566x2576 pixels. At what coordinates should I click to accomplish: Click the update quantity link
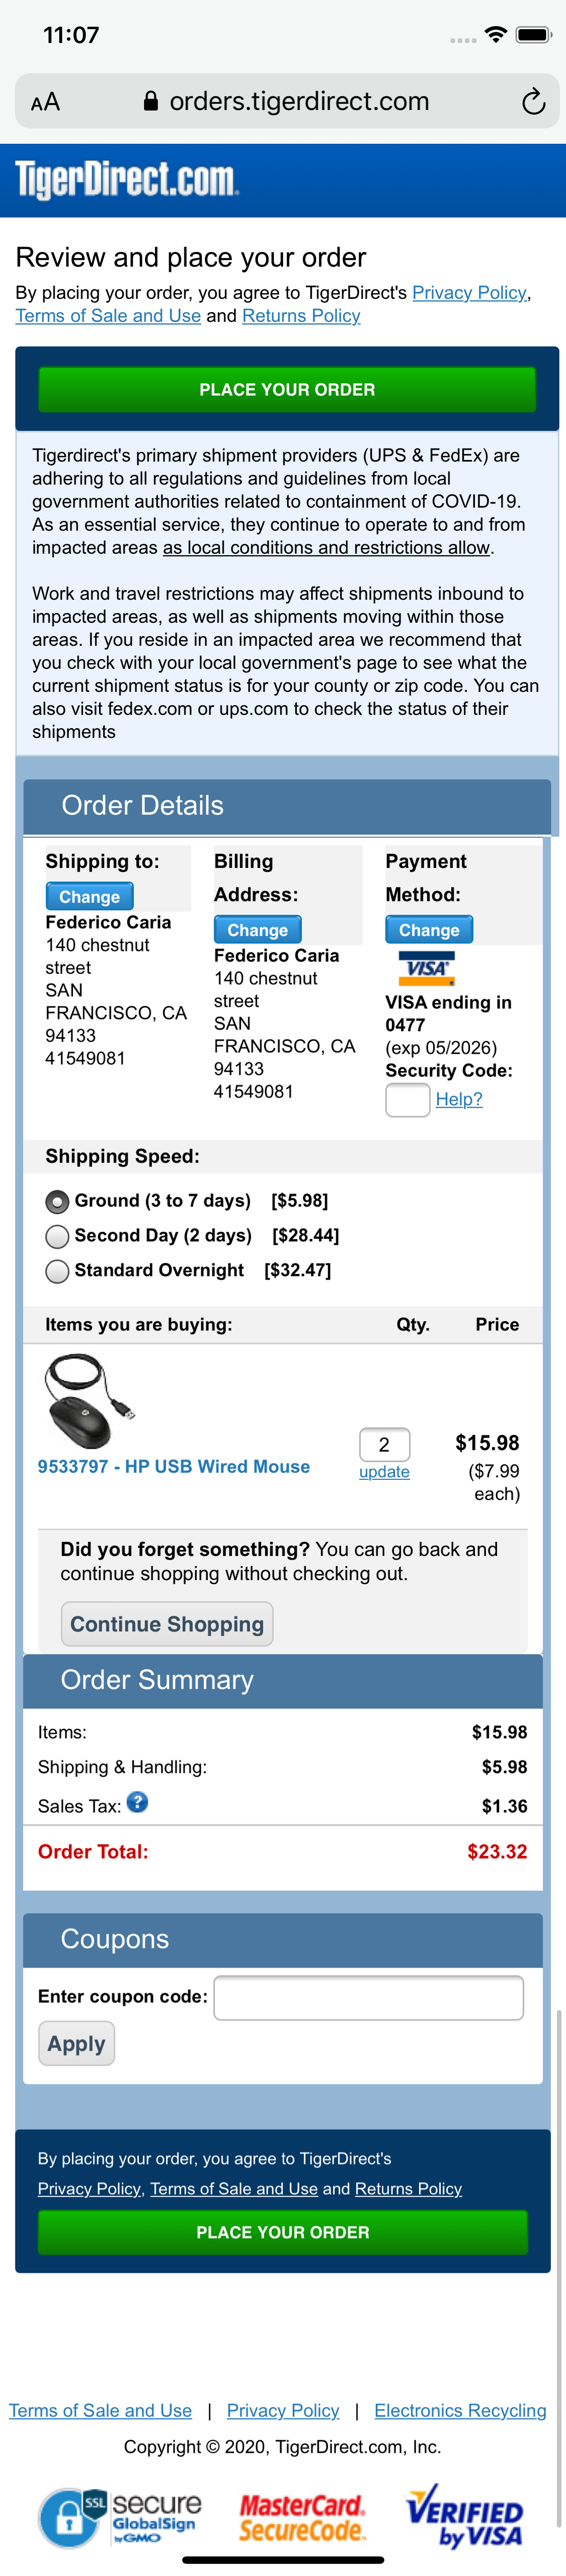(x=384, y=1472)
